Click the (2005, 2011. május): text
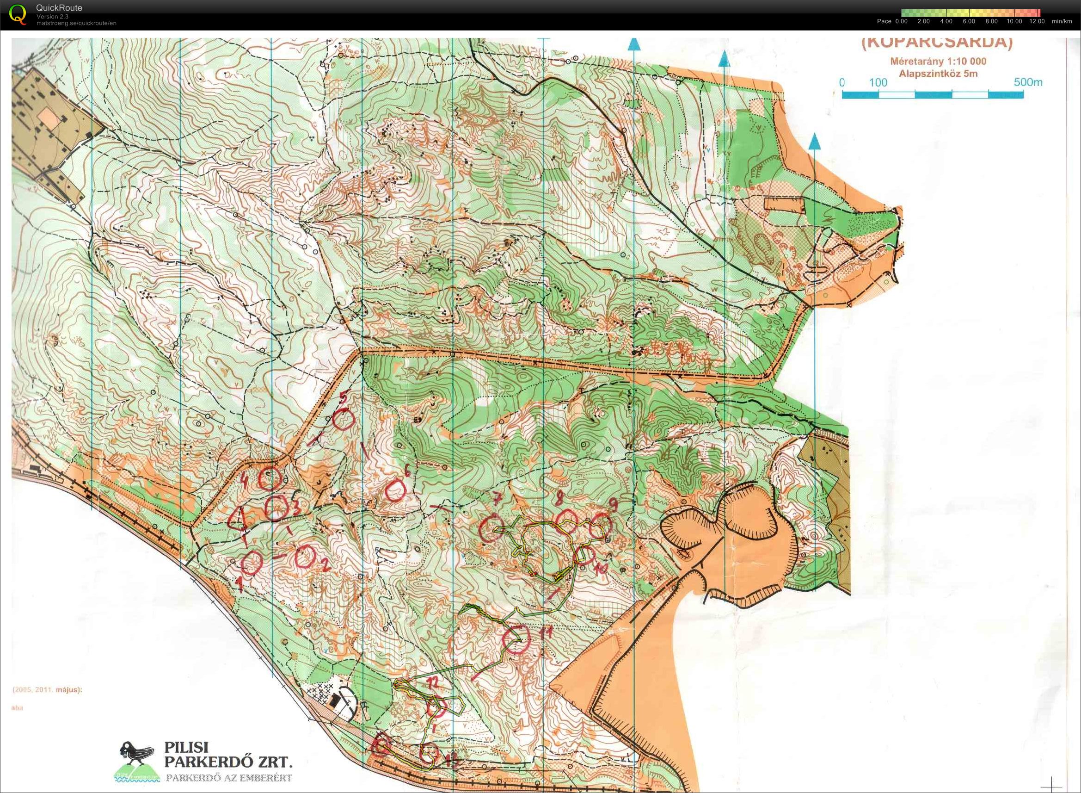The image size is (1081, 793). tap(48, 689)
